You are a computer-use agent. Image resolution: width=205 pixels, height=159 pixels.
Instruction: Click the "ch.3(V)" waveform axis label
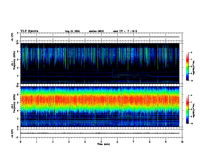(12, 133)
